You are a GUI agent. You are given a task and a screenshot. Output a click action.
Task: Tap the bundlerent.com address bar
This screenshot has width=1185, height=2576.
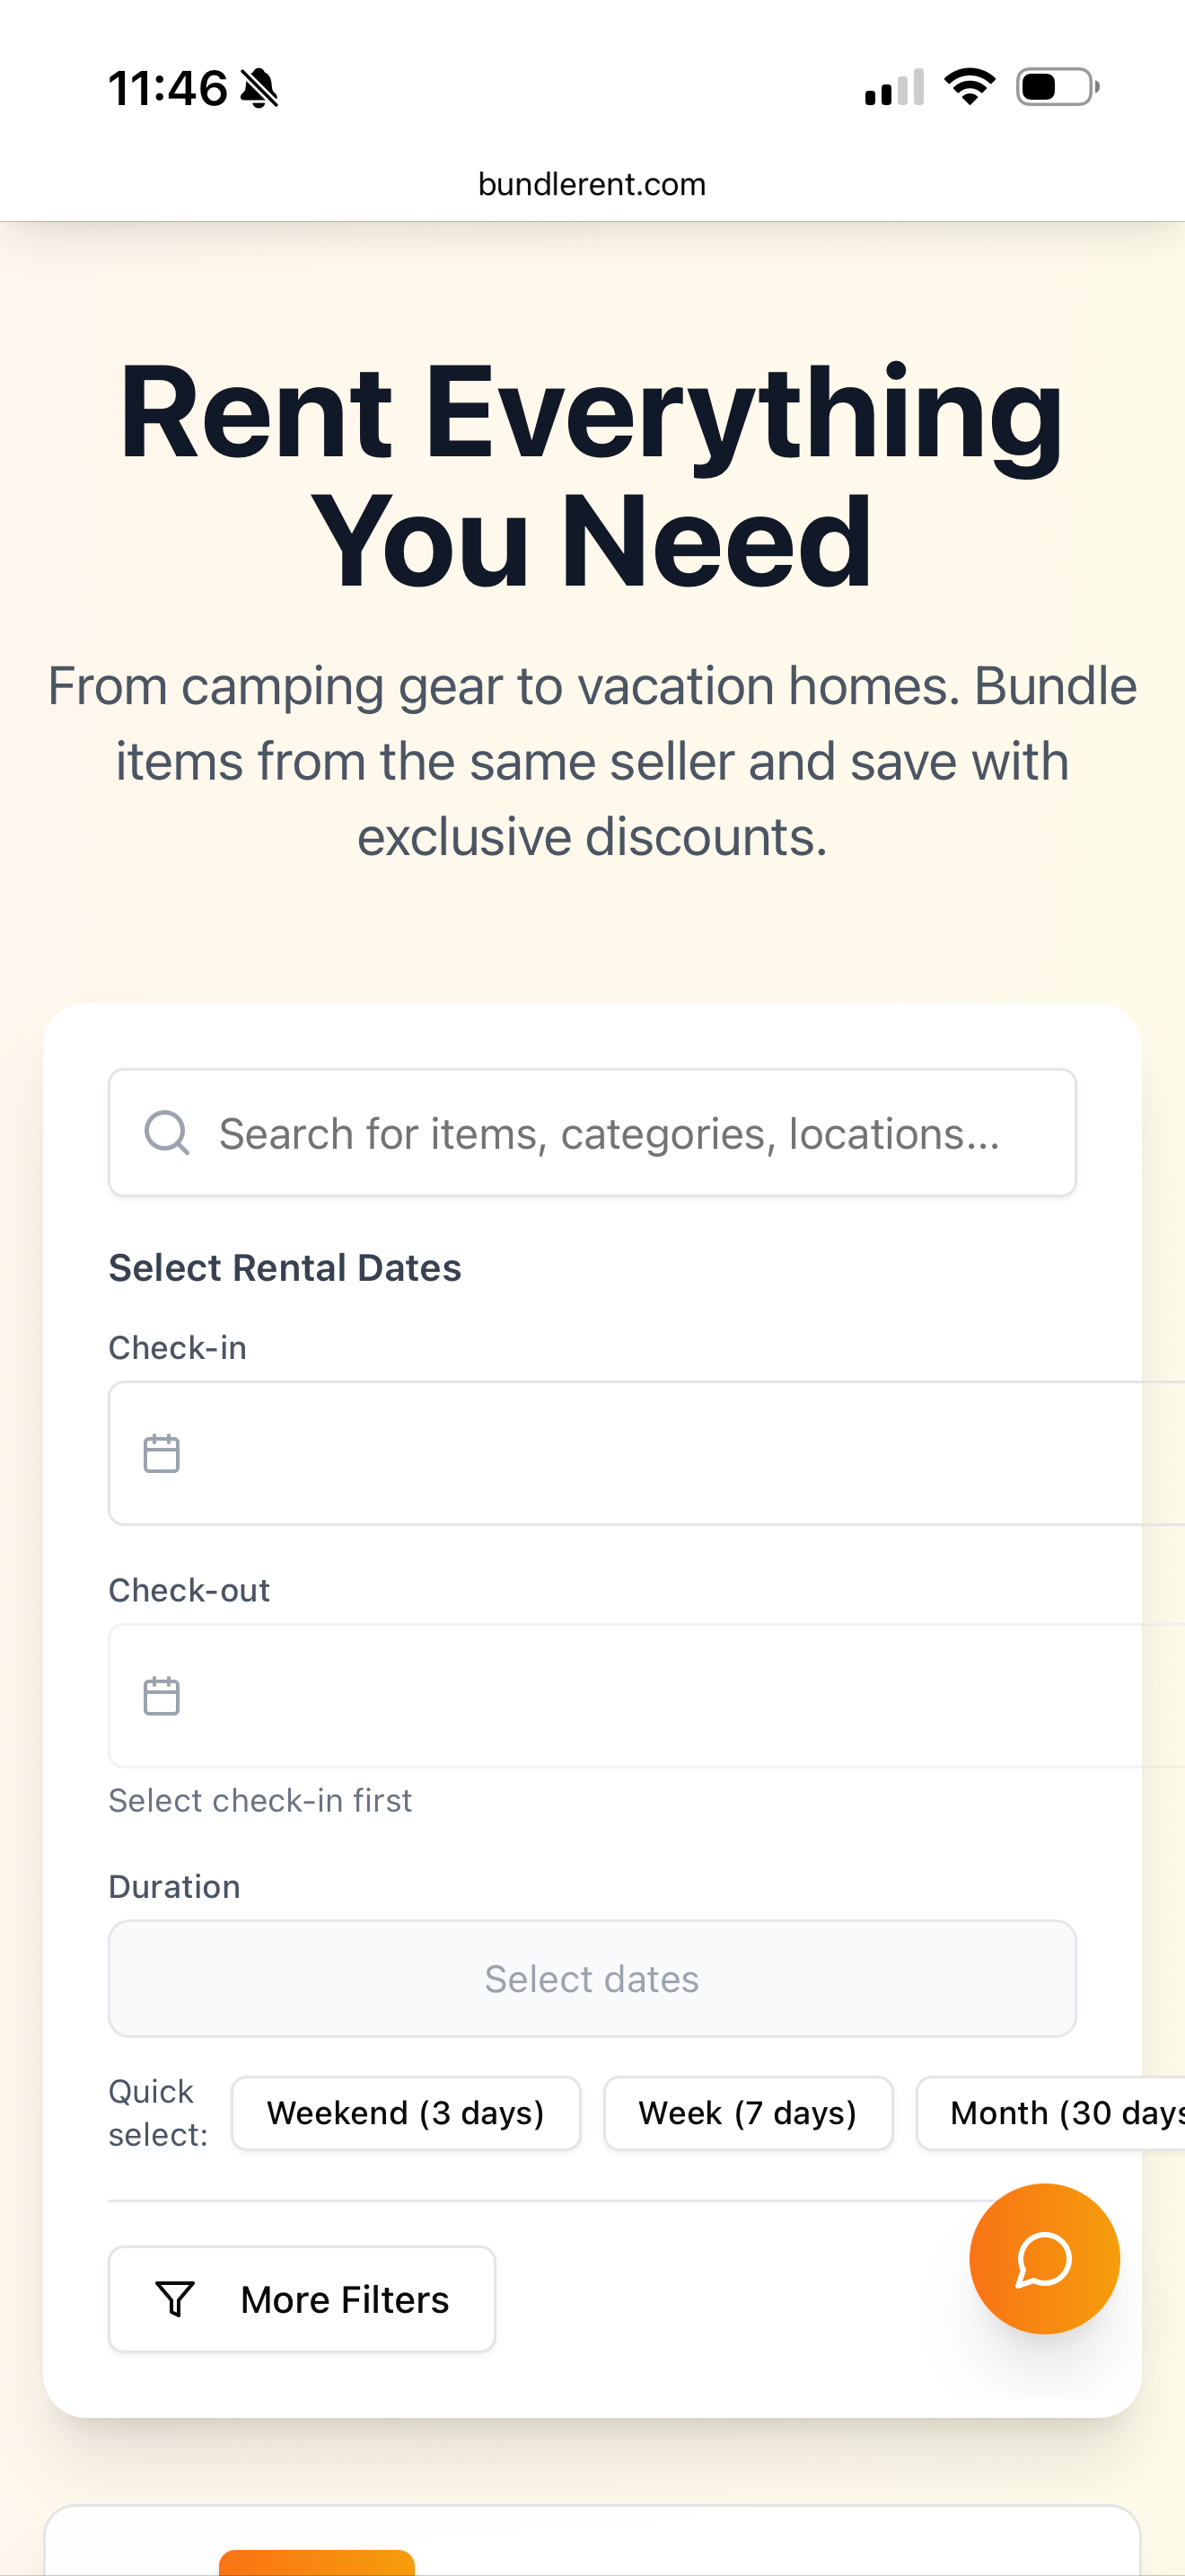point(592,183)
